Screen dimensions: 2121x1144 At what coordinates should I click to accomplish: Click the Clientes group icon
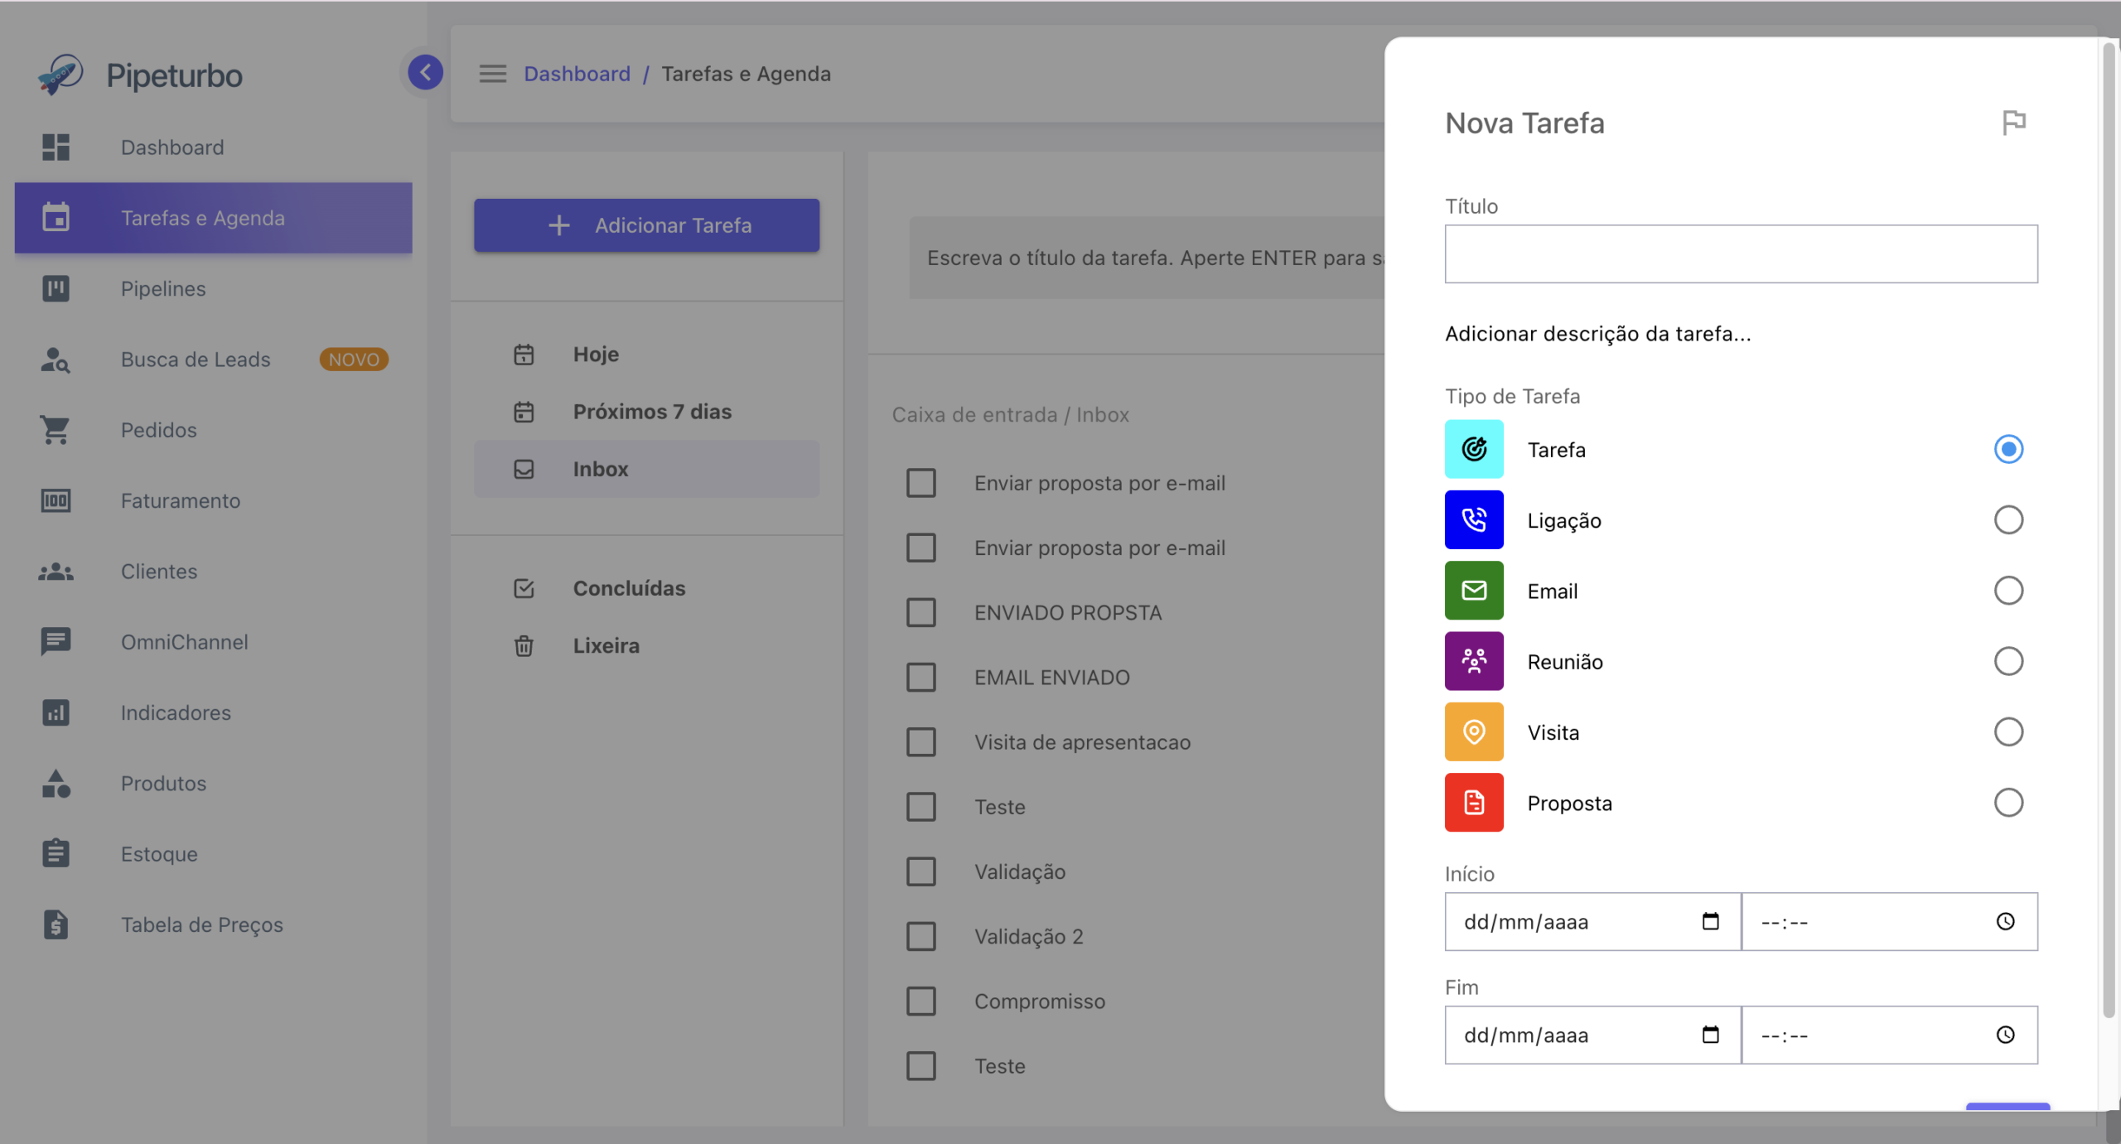(x=56, y=572)
